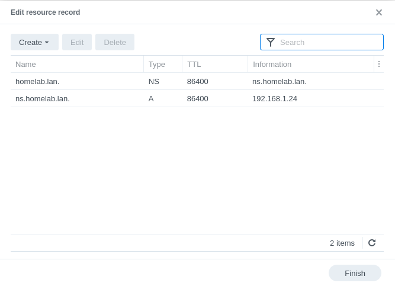
Task: Sort by the Name column header
Action: click(77, 64)
